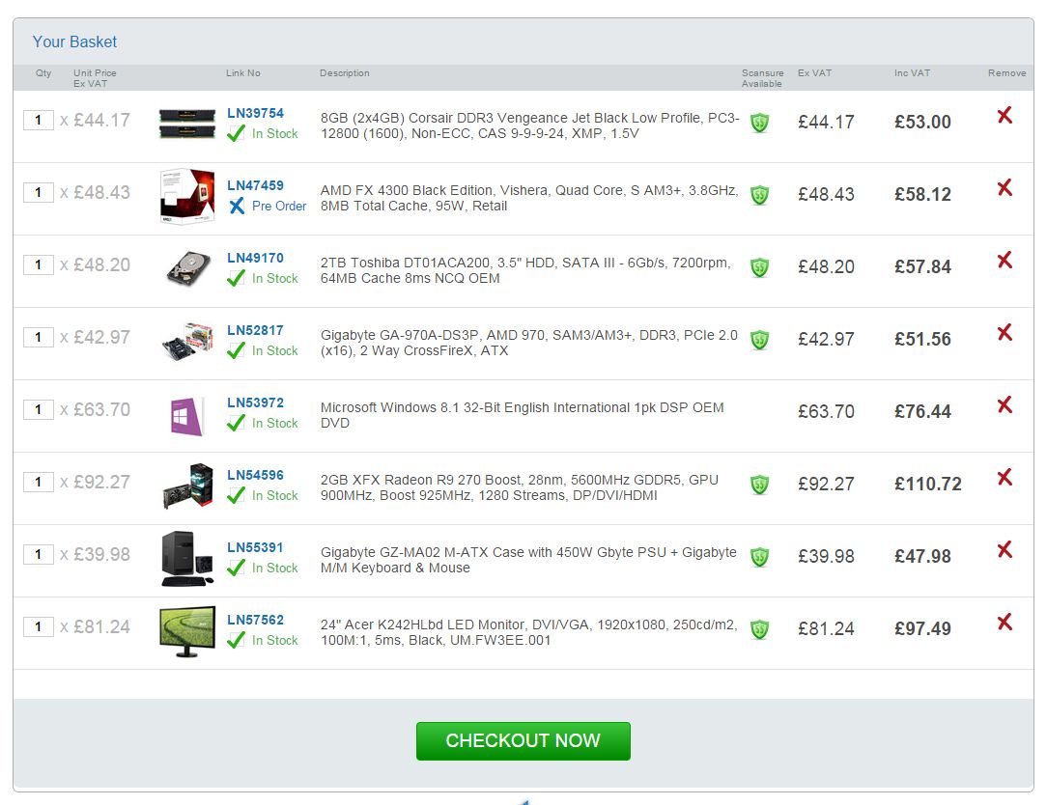Open link LN55391

pyautogui.click(x=255, y=548)
